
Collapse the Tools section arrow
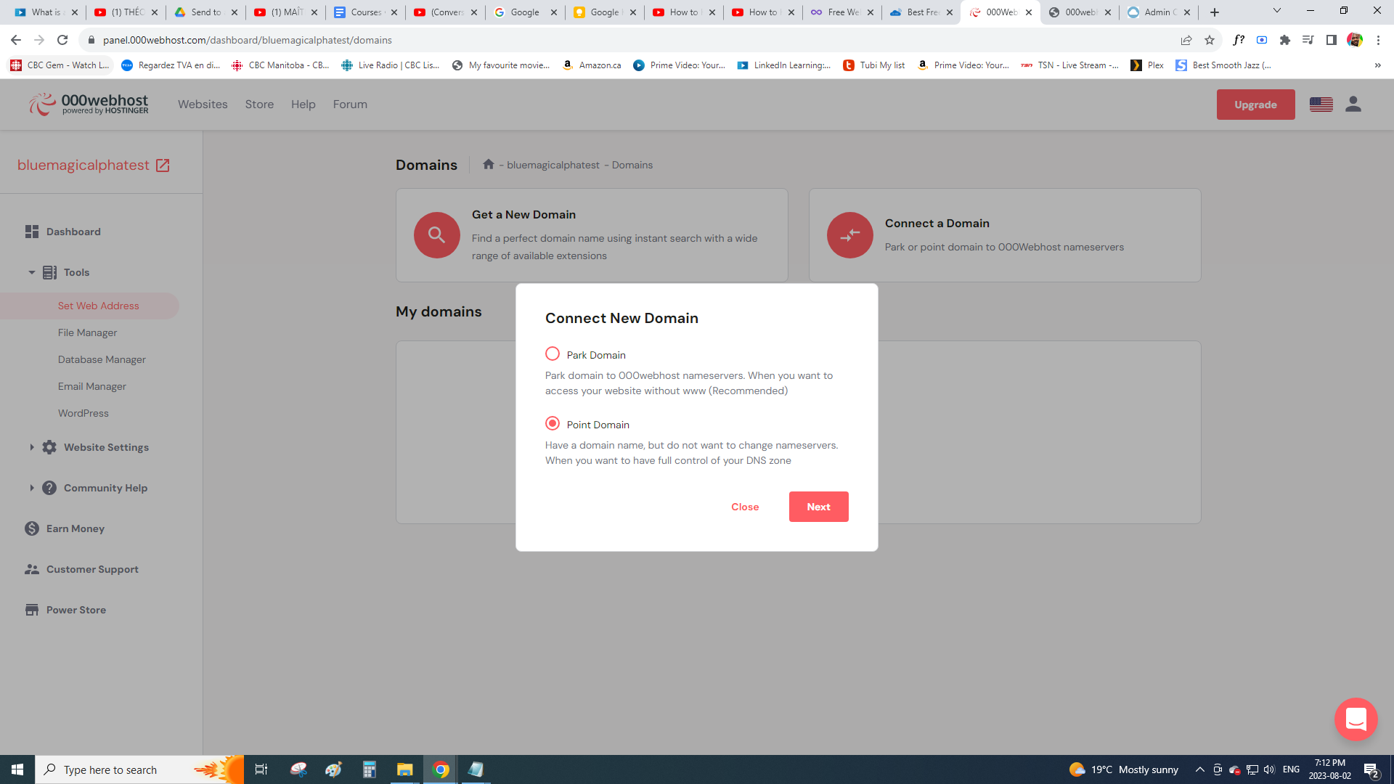click(31, 272)
